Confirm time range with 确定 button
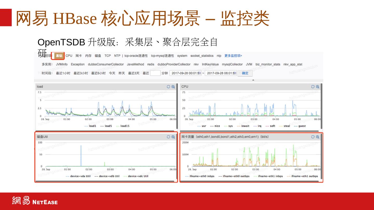The image size is (374, 210). tap(245, 73)
